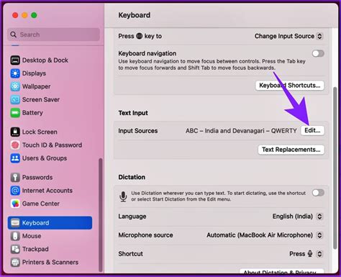Click the Dictation microphone icon
The image size is (341, 277).
(x=123, y=196)
